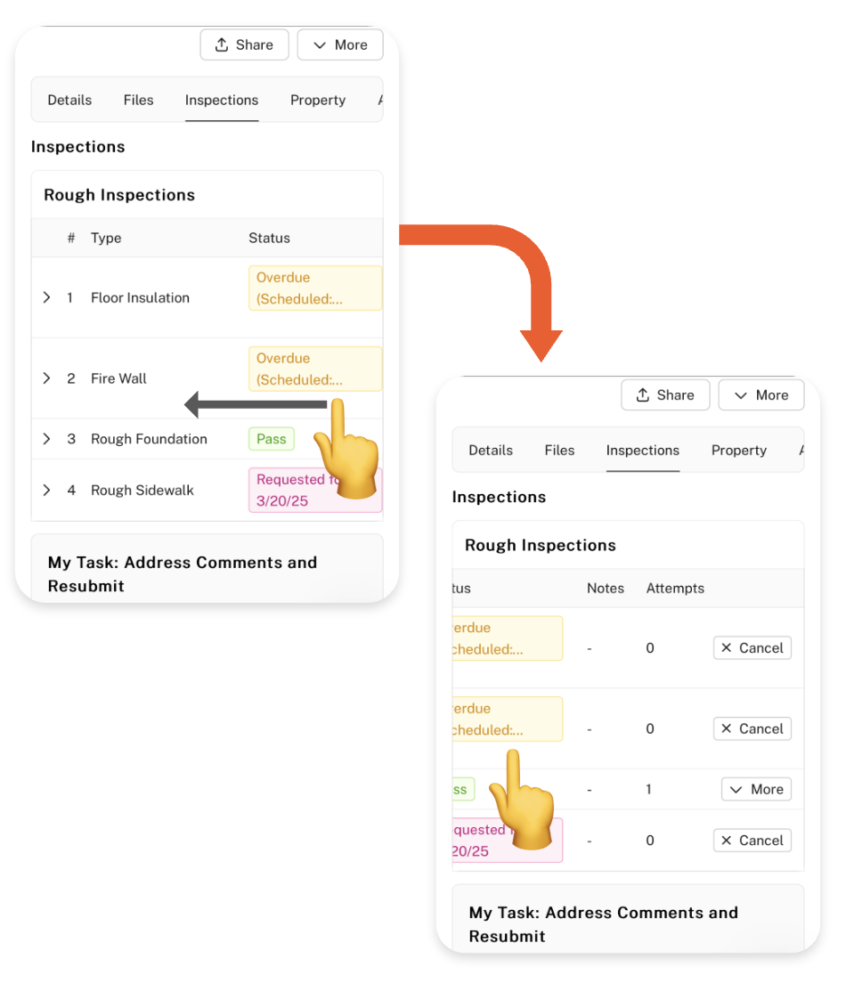The width and height of the screenshot is (846, 983).
Task: Open More dropdown above the Type column panel
Action: point(339,45)
